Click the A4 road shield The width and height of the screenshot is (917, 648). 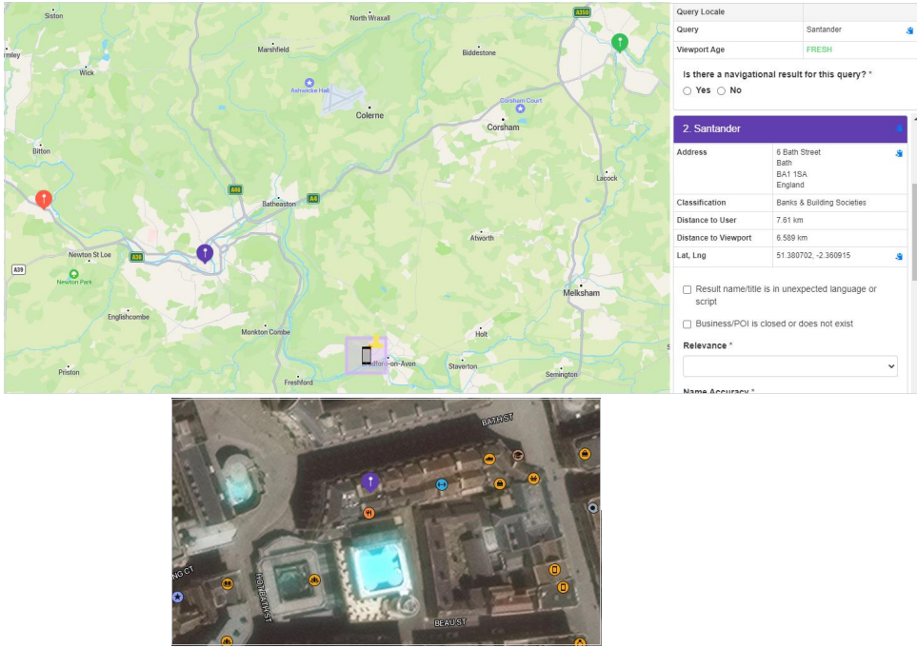click(313, 199)
